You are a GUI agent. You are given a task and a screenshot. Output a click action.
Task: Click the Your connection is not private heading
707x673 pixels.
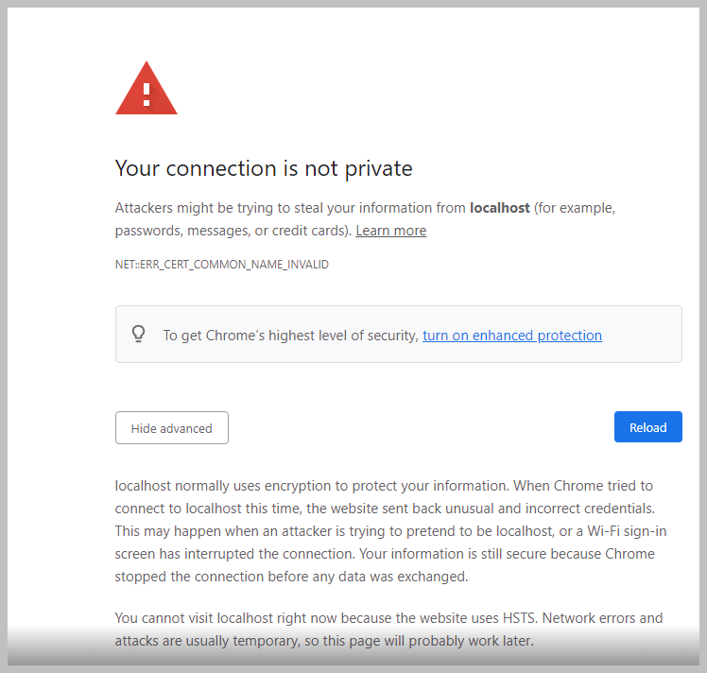click(264, 168)
